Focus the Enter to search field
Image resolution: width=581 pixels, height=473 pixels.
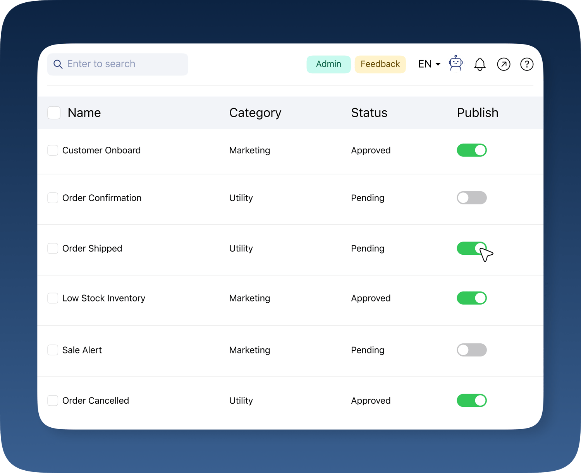(x=124, y=64)
